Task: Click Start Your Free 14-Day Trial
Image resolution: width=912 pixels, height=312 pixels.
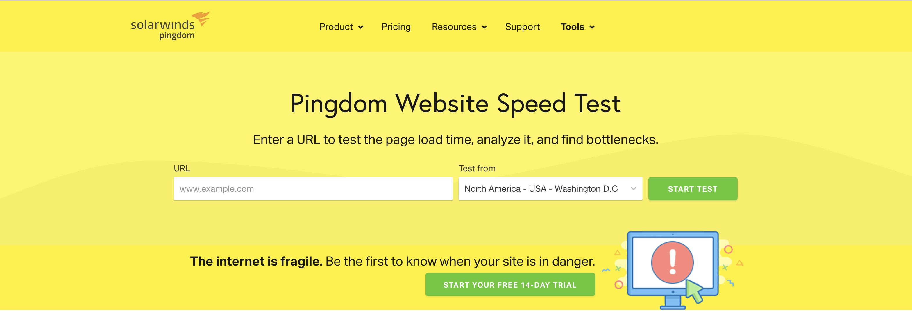Action: 510,285
